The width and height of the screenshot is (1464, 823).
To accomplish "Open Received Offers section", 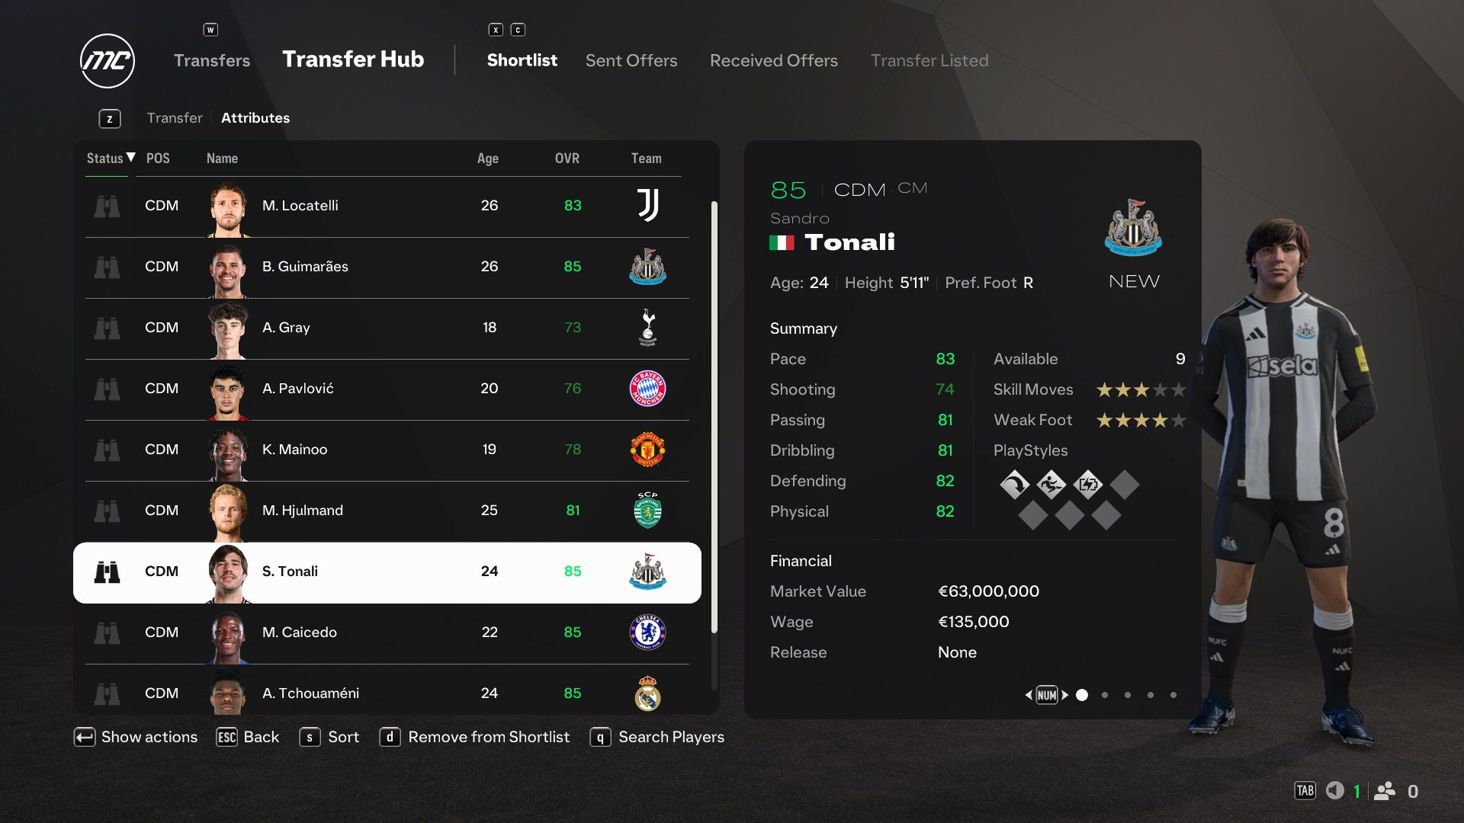I will [x=774, y=59].
